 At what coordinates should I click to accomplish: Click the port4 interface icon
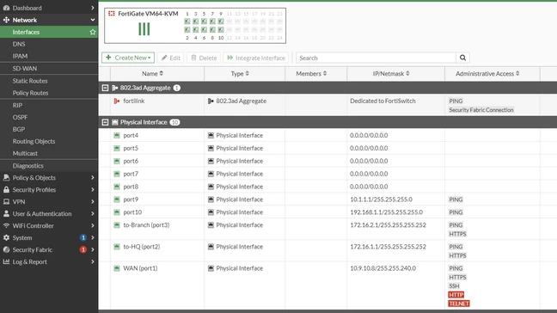tap(117, 135)
